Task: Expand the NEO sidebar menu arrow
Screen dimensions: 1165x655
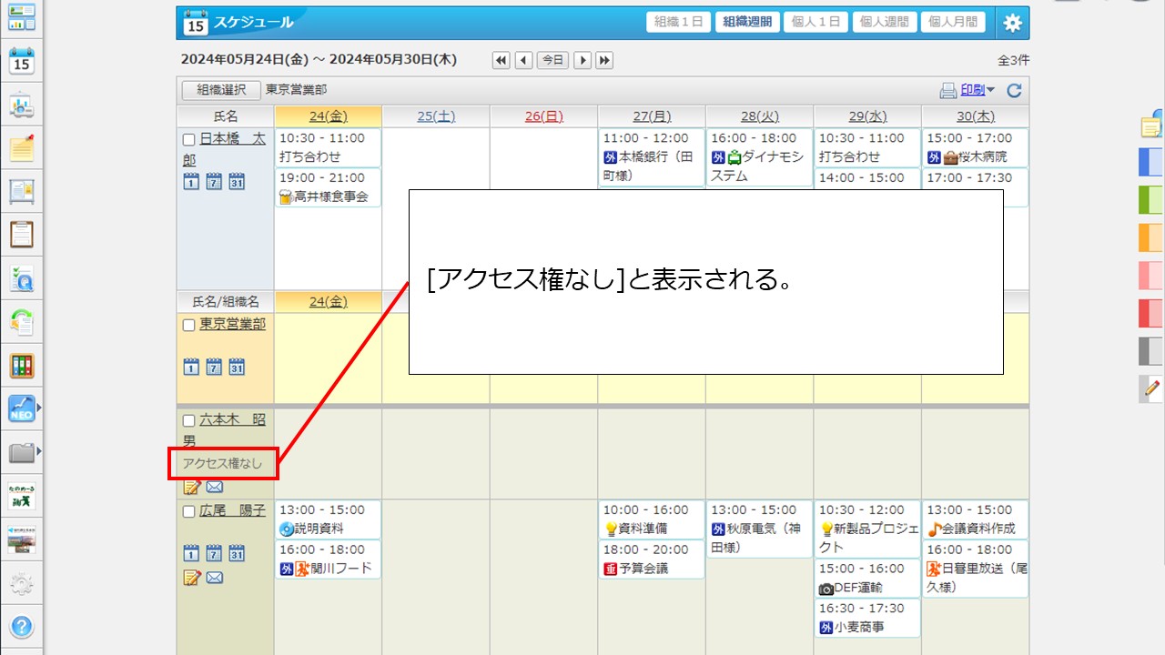Action: [38, 408]
